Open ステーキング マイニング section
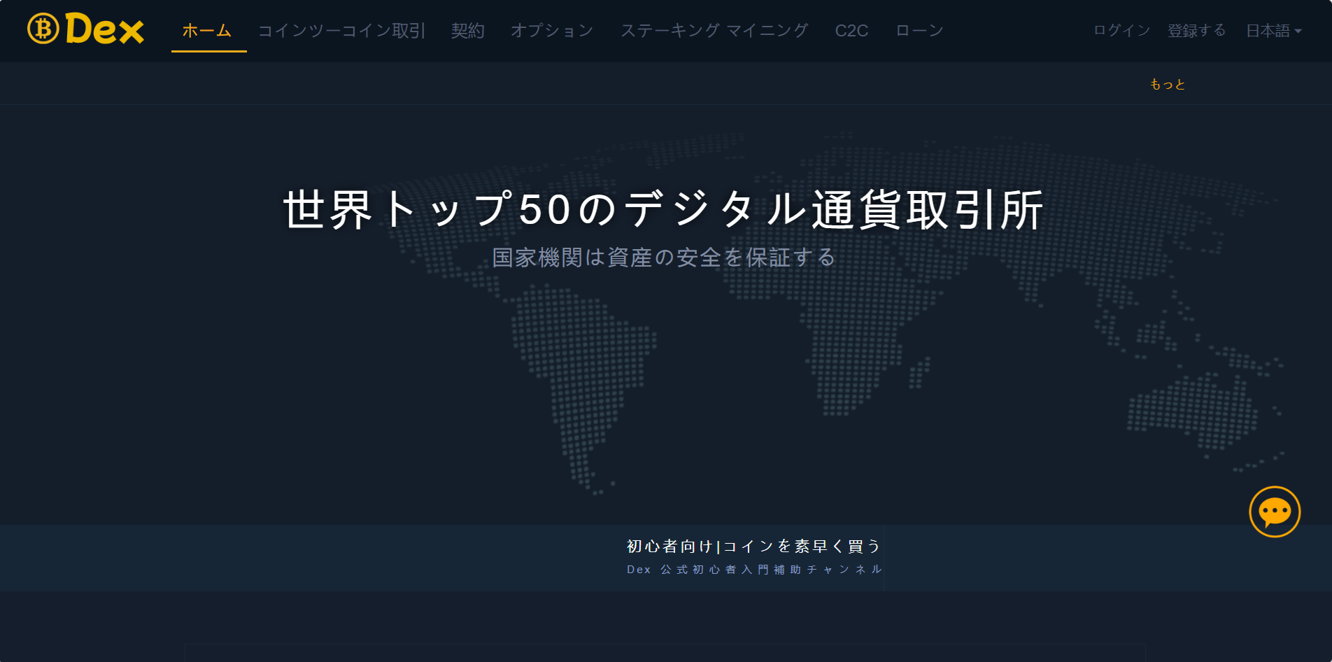 714,31
